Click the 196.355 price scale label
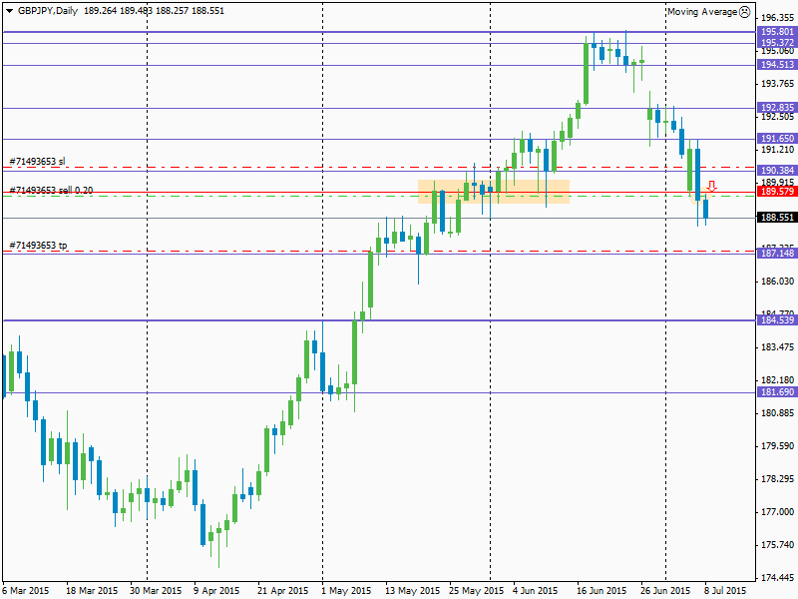Screen dimensions: 798x599 click(777, 18)
